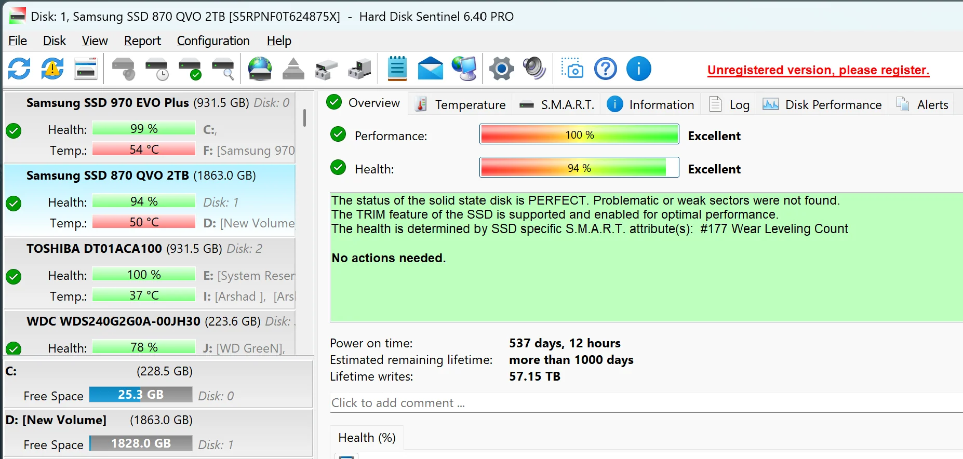
Task: Switch to the Log tab
Action: click(729, 104)
